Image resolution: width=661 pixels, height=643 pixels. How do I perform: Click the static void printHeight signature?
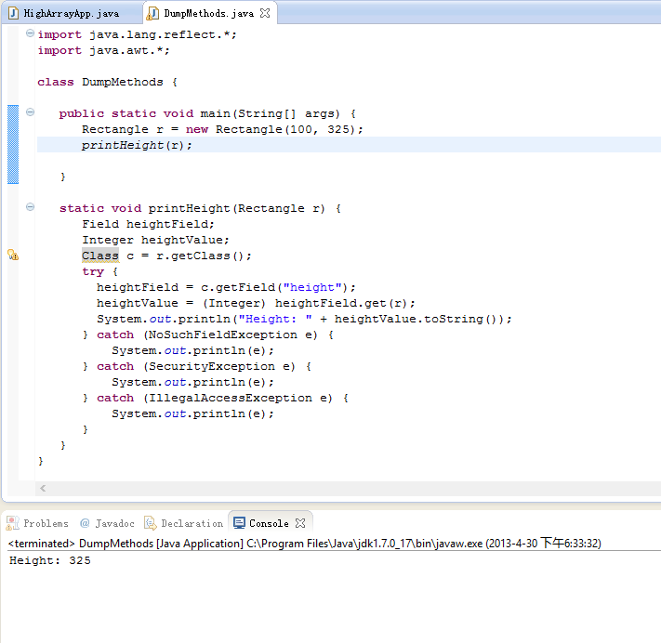[200, 208]
